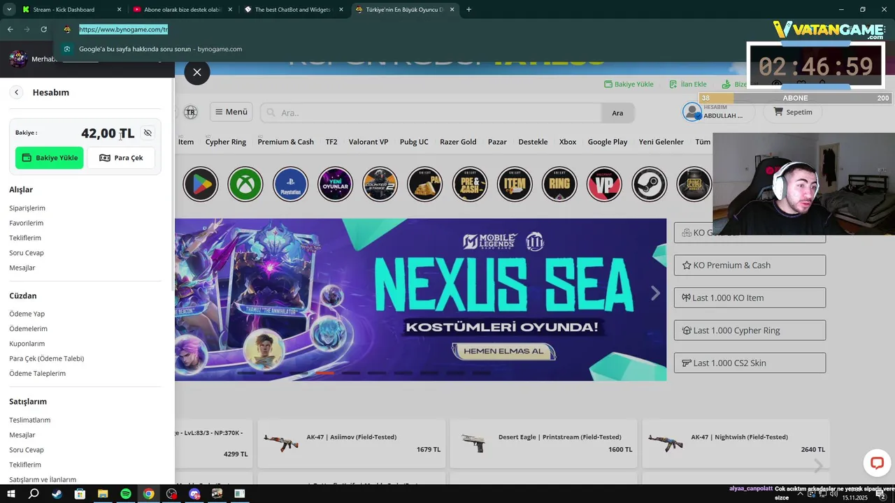Select Pubg UC menu item
The height and width of the screenshot is (503, 895).
[414, 142]
